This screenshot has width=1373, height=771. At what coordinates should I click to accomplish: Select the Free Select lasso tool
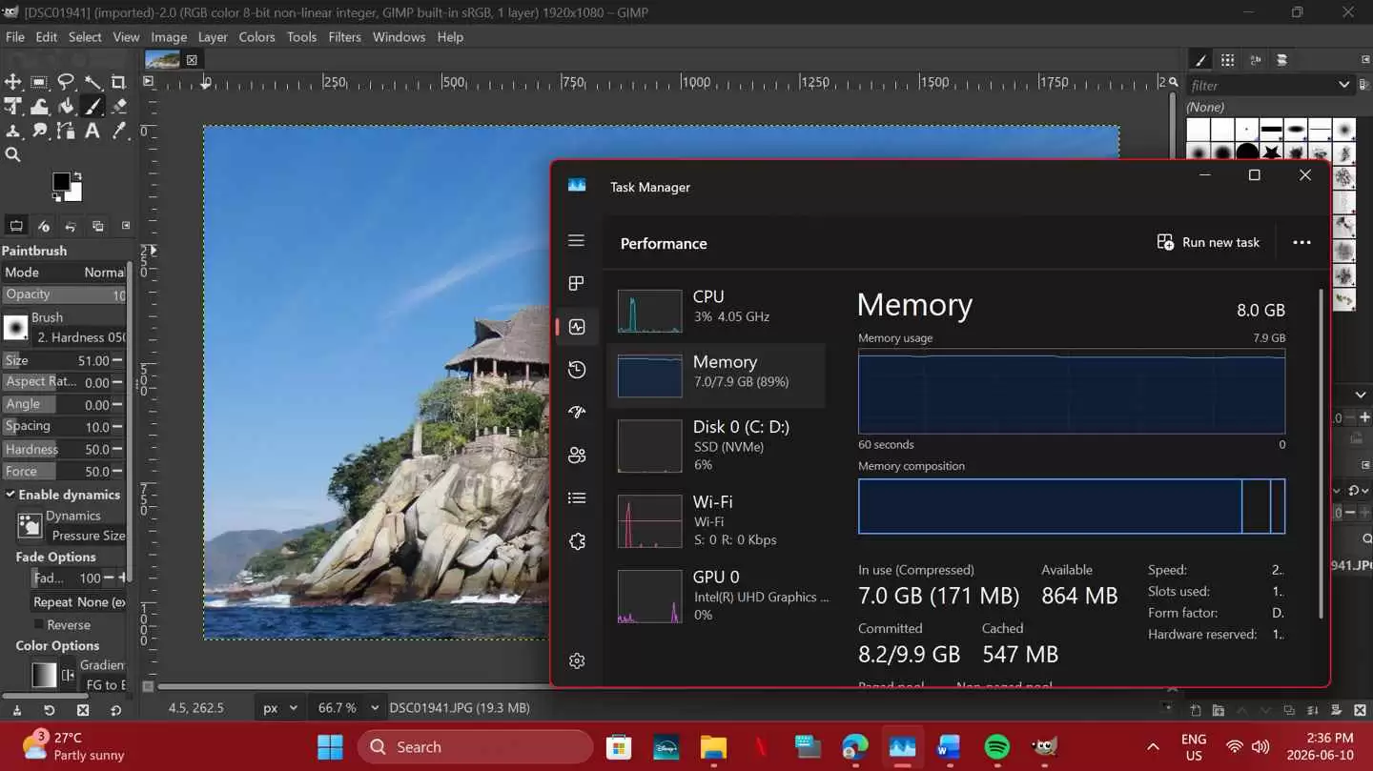pyautogui.click(x=66, y=83)
